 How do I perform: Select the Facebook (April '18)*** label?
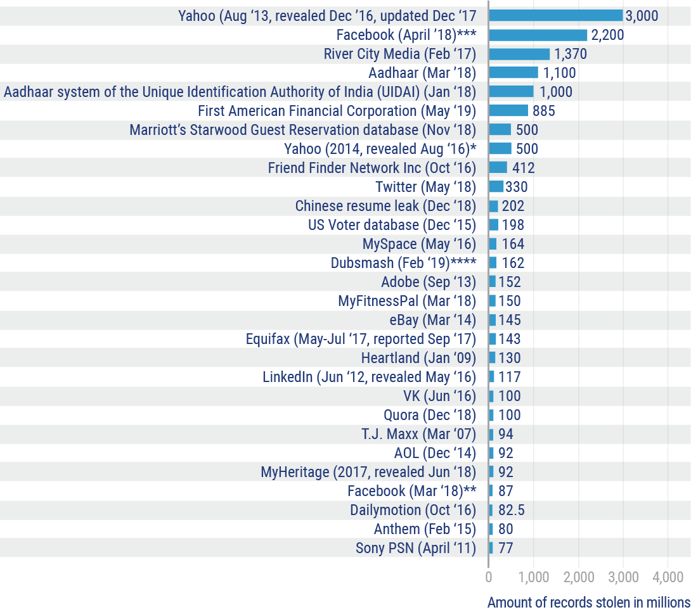[x=406, y=35]
